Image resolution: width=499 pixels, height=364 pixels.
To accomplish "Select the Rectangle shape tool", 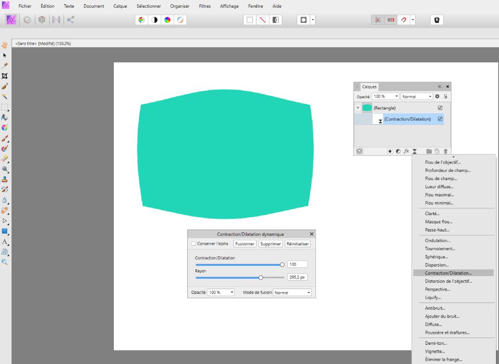I will pos(4,231).
